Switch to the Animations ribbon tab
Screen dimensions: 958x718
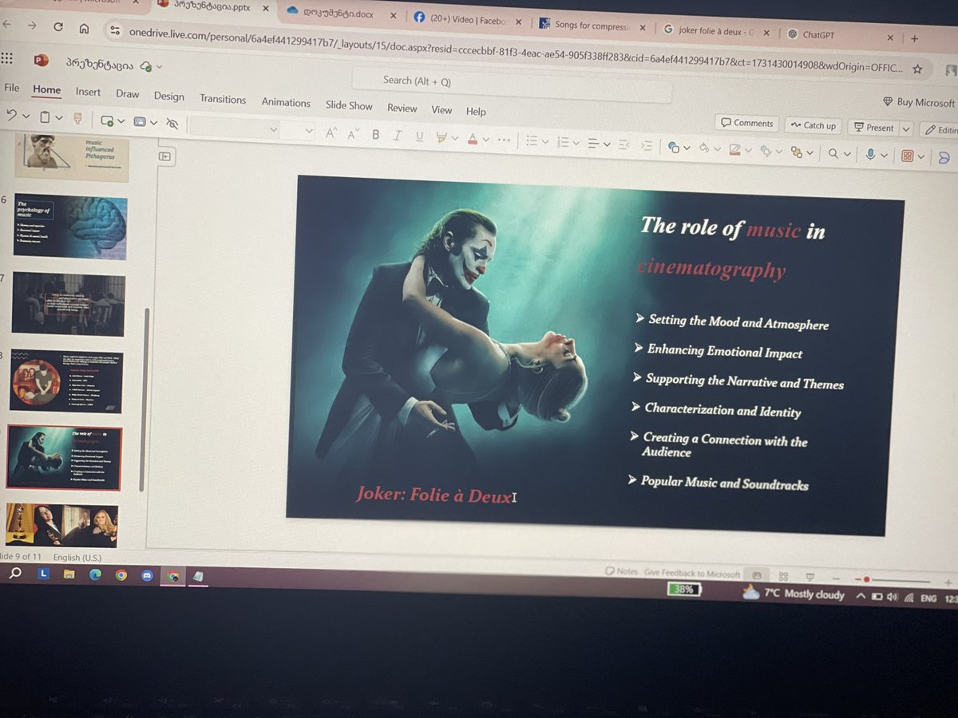point(286,102)
